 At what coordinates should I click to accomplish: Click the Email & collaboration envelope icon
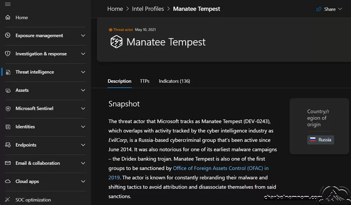pyautogui.click(x=8, y=163)
